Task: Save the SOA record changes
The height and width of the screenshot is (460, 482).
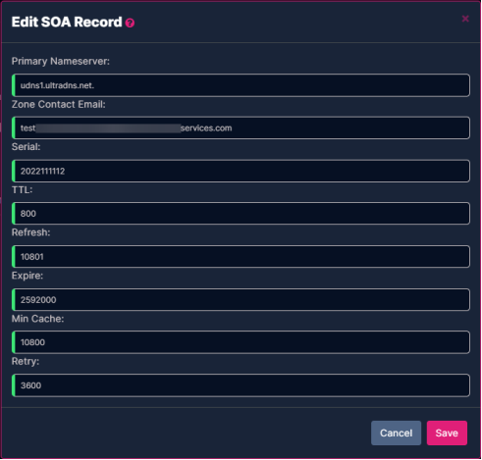Action: (x=447, y=433)
